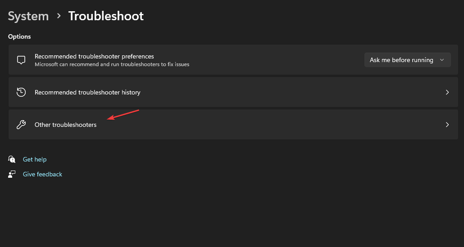Click the speech bubble icon for troubleshooter preferences
Viewport: 464px width, 247px height.
point(21,60)
